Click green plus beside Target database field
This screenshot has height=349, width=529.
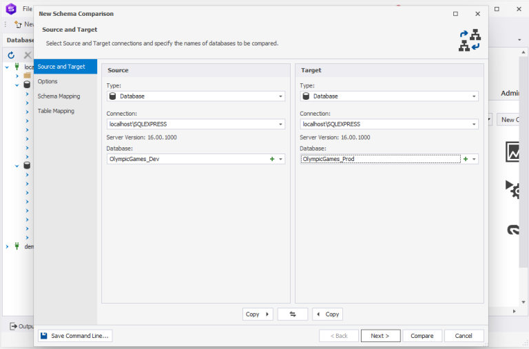[466, 159]
